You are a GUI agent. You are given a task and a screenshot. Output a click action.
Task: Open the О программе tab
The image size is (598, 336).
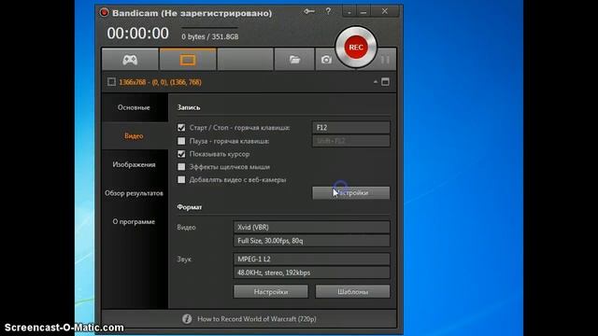click(134, 222)
